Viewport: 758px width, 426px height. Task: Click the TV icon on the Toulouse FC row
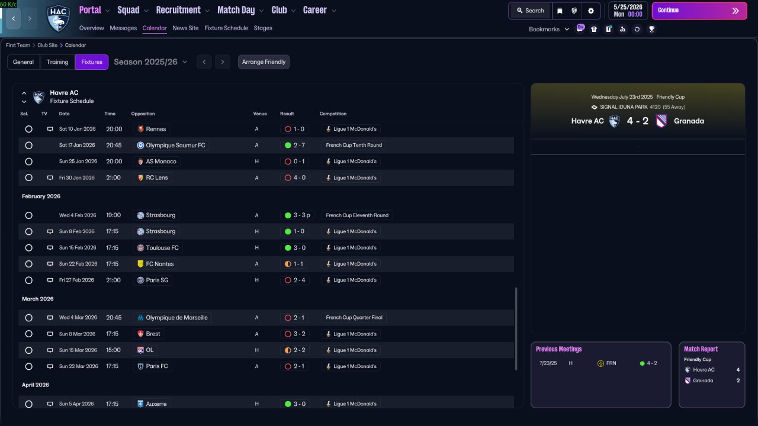coord(50,248)
